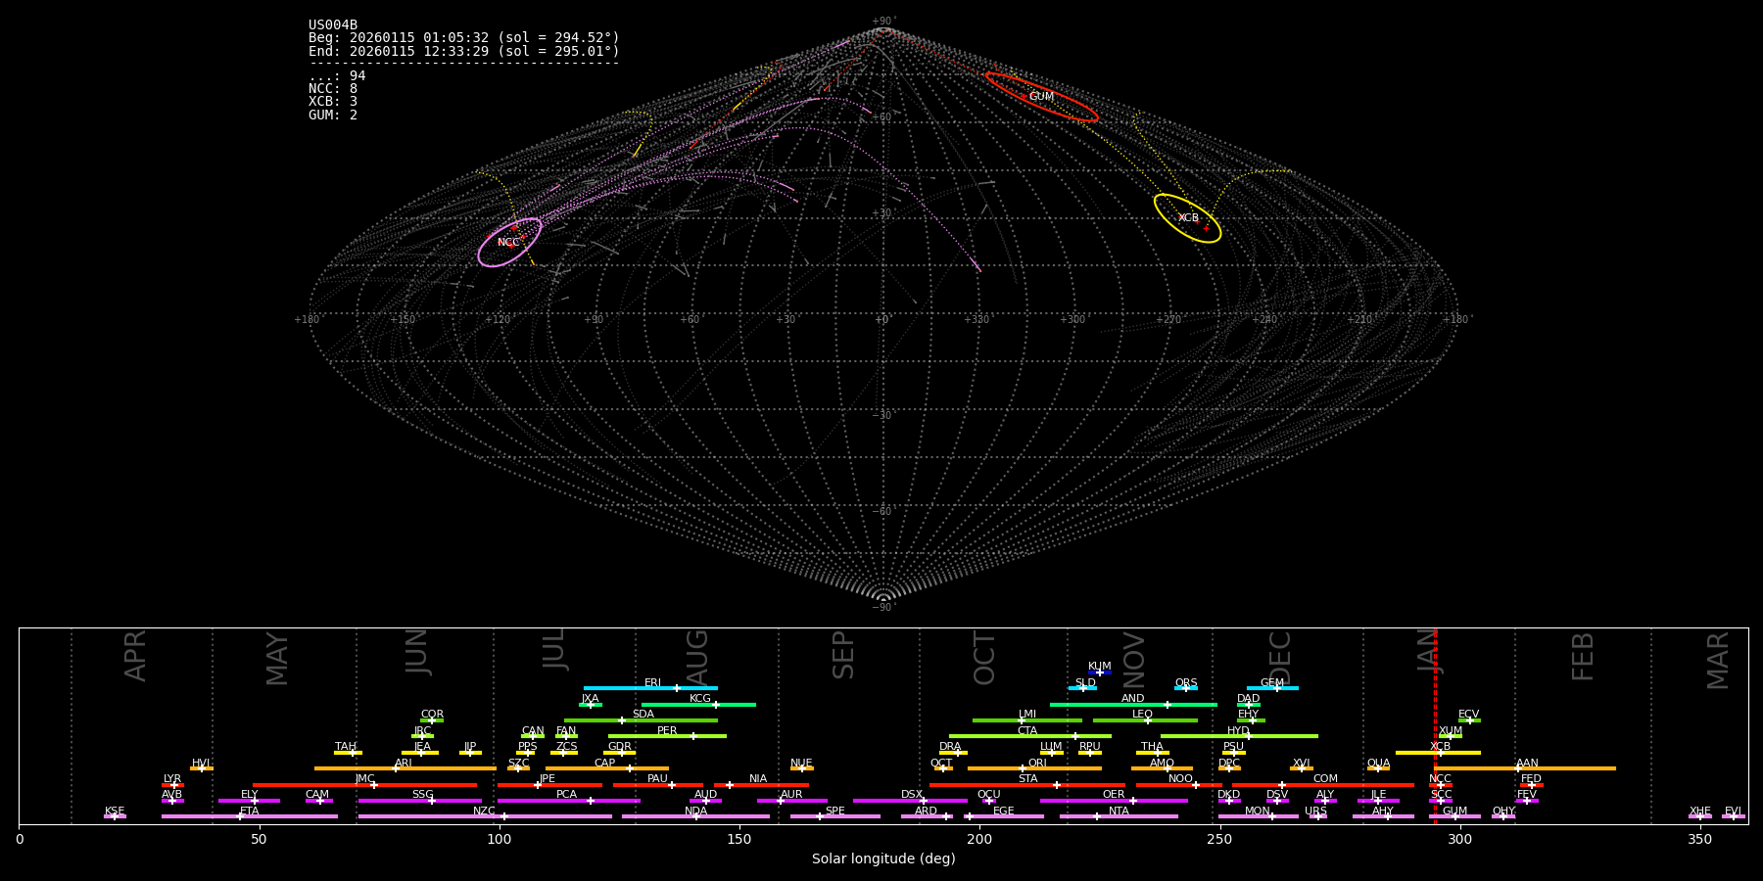Click the SPE shower bar in the timeline
The width and height of the screenshot is (1763, 881).
click(x=835, y=816)
